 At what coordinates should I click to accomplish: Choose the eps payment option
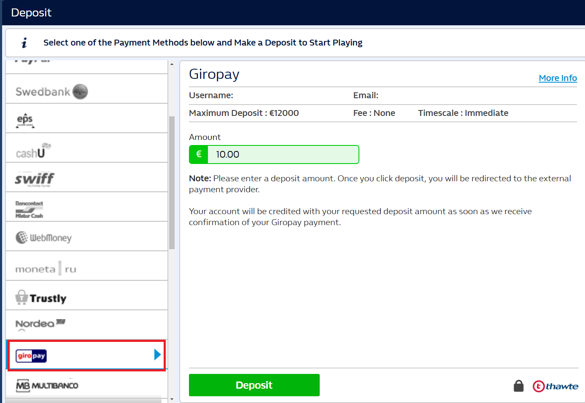(x=86, y=118)
